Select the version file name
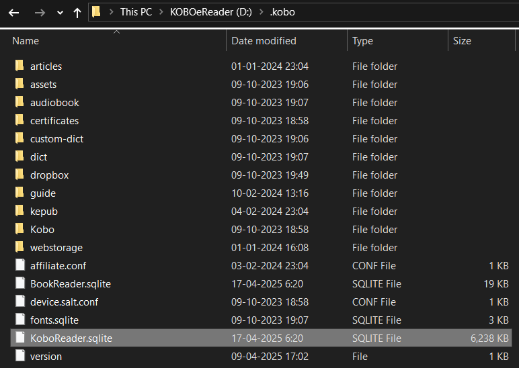 point(46,357)
